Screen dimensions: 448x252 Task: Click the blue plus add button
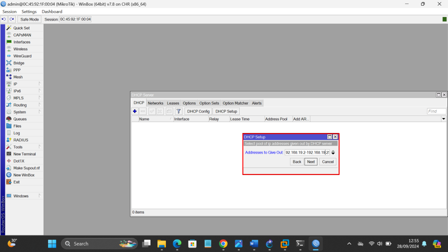click(135, 111)
